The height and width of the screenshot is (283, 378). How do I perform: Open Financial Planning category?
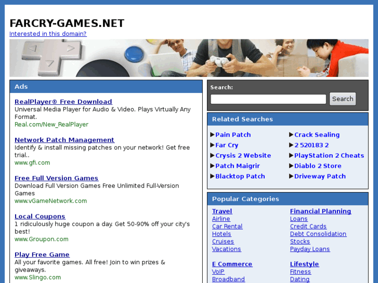coord(321,211)
